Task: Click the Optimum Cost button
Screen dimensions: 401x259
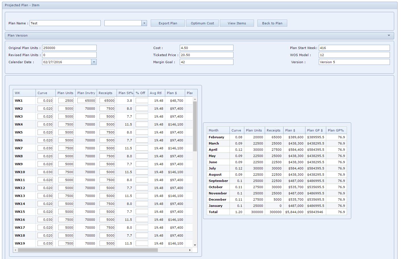Action: (202, 23)
